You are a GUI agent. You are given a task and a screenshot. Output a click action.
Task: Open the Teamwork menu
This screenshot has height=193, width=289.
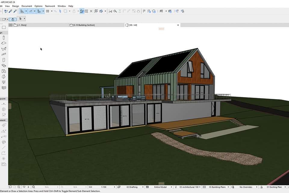click(50, 6)
